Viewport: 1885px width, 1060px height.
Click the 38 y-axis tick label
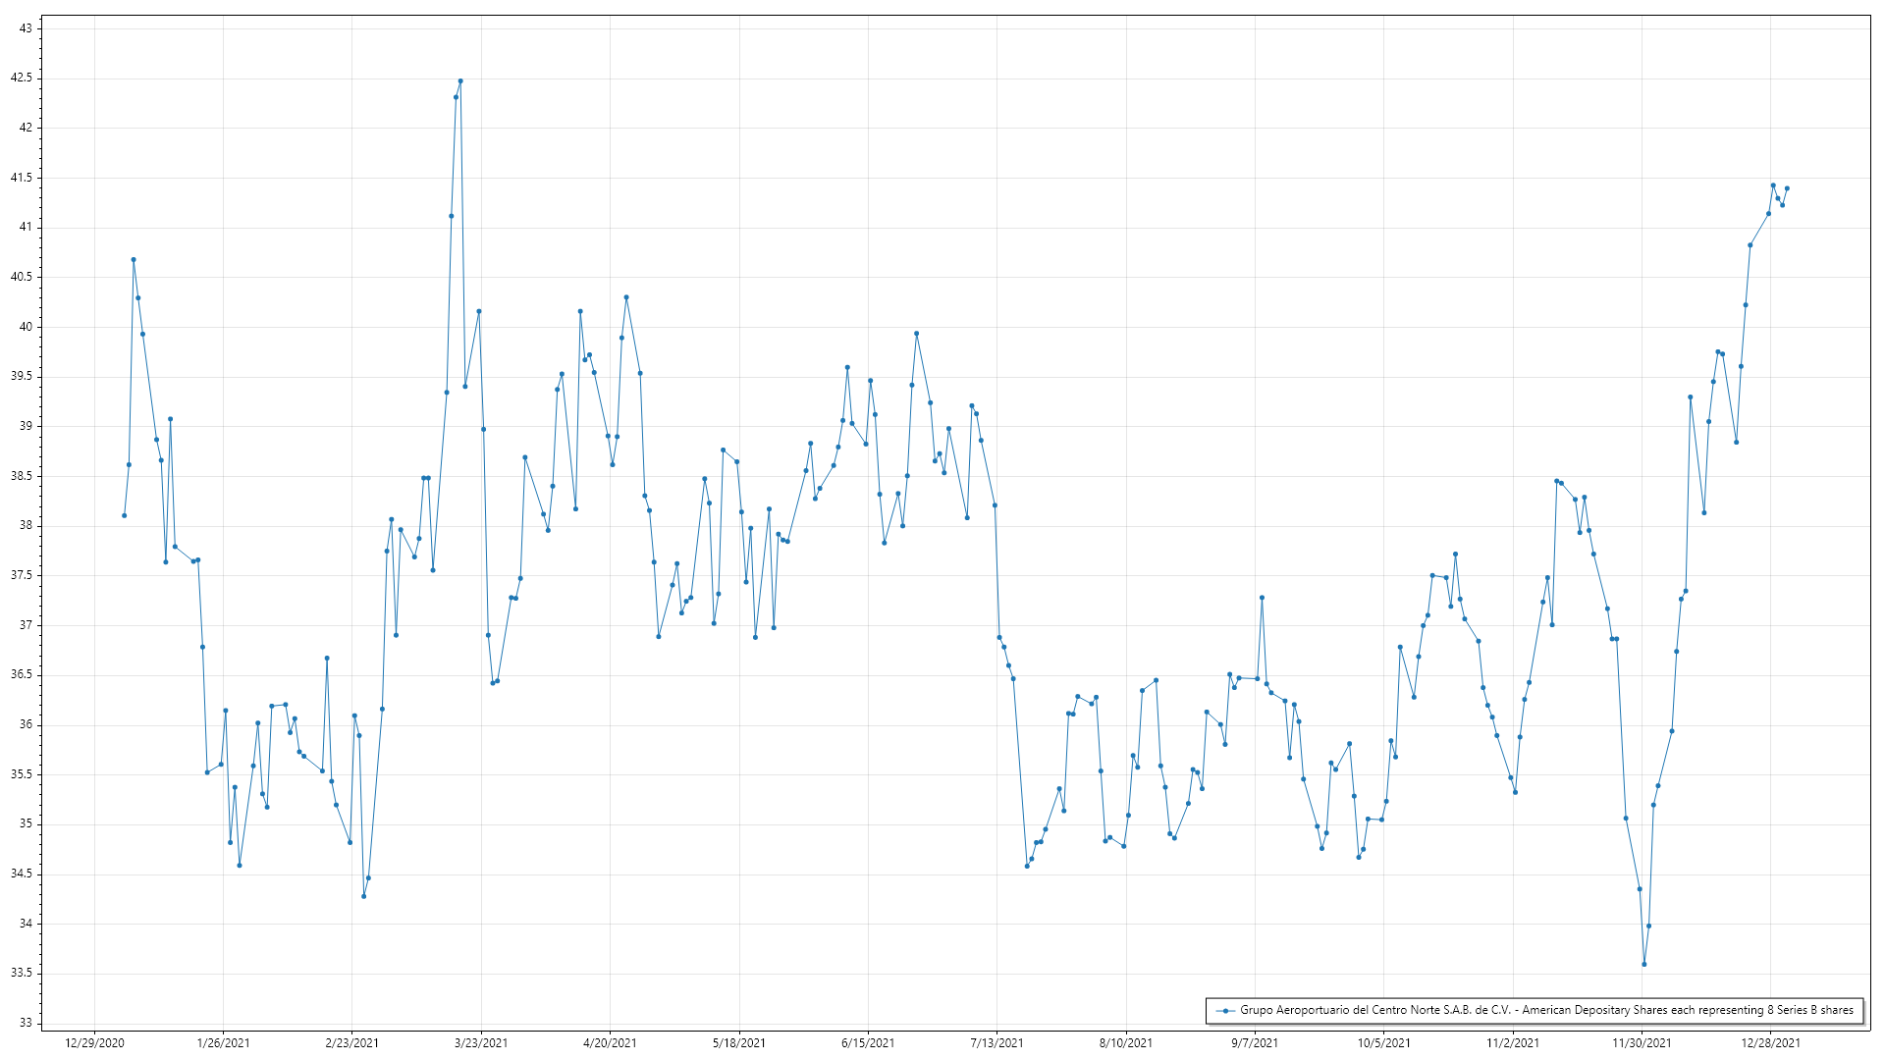[x=26, y=525]
